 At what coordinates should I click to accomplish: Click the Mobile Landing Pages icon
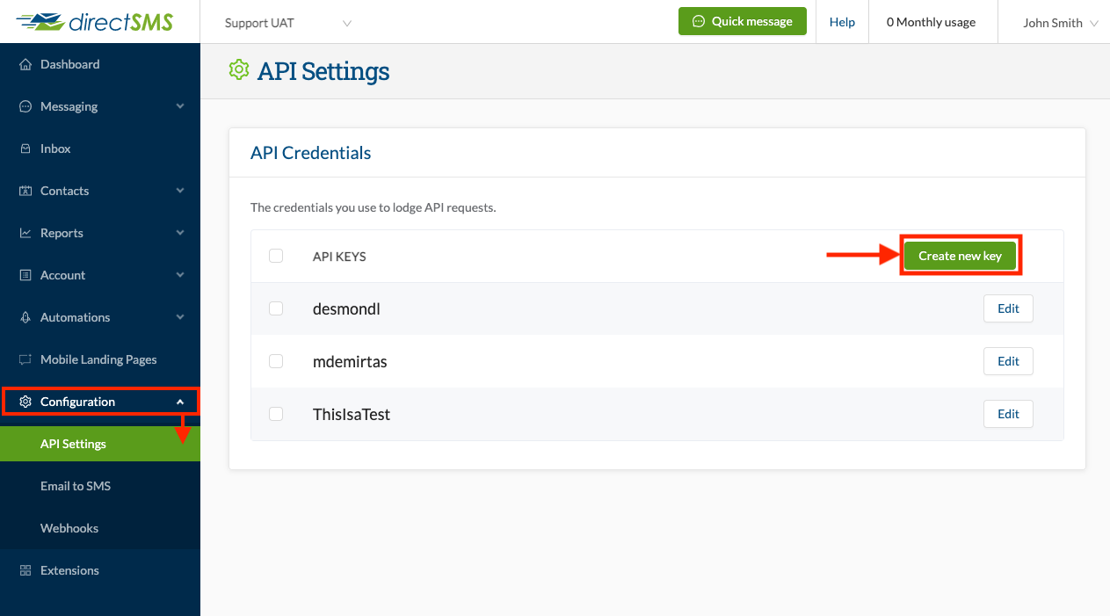point(25,359)
